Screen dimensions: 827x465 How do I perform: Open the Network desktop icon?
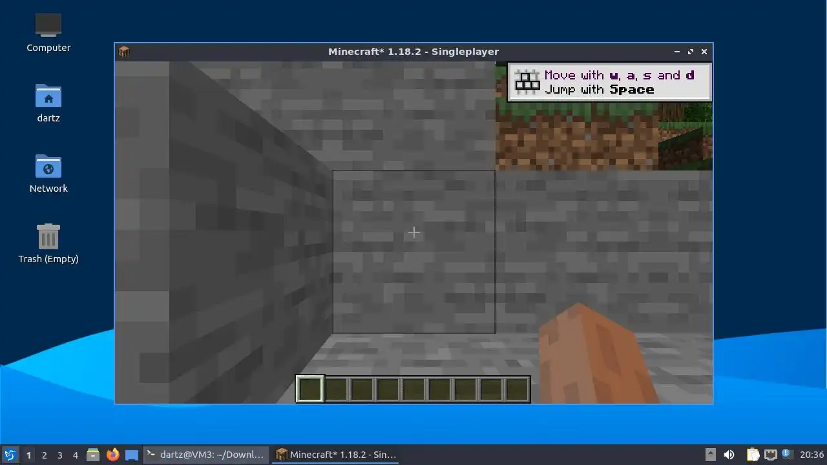pos(48,173)
